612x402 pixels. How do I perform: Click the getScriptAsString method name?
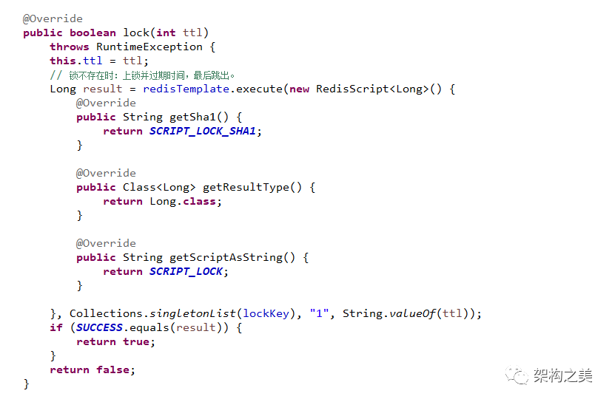tap(226, 257)
